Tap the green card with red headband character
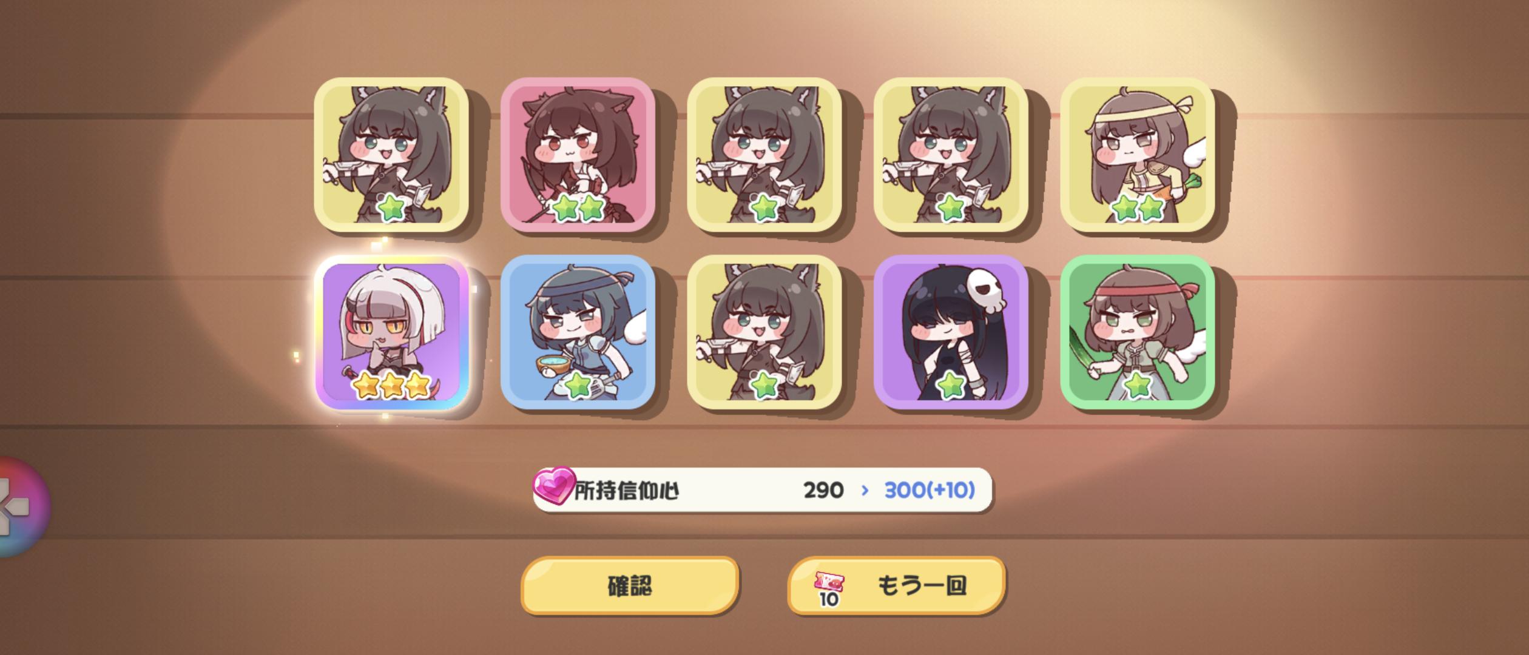This screenshot has width=1529, height=655. (1137, 332)
